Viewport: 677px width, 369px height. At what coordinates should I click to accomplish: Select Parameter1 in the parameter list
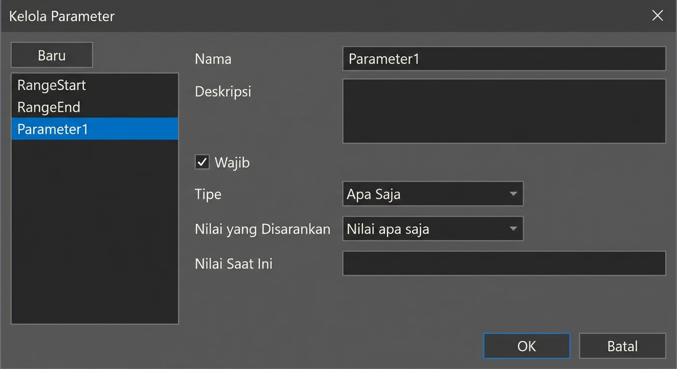[52, 129]
